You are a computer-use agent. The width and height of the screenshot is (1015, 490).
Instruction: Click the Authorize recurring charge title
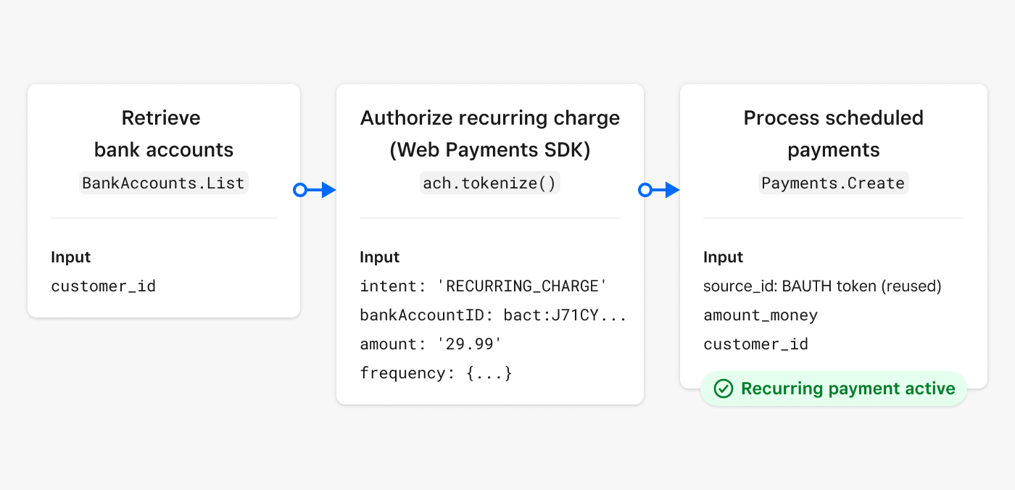click(x=490, y=117)
